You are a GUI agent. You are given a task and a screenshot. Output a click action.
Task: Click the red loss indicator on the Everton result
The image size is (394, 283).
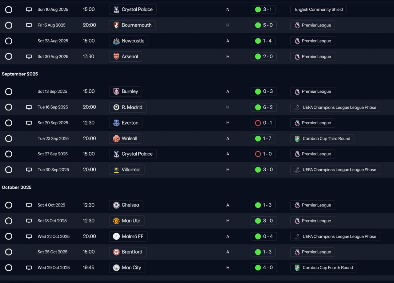click(x=258, y=123)
